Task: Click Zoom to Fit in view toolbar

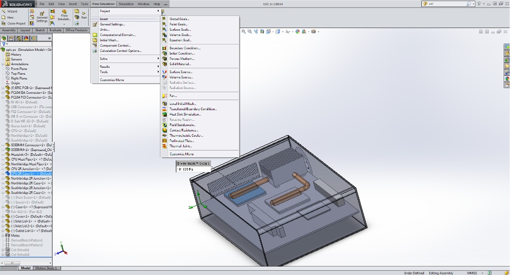Action: coord(244,32)
